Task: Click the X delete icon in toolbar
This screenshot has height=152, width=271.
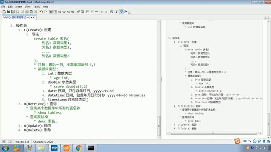Action: (36, 12)
